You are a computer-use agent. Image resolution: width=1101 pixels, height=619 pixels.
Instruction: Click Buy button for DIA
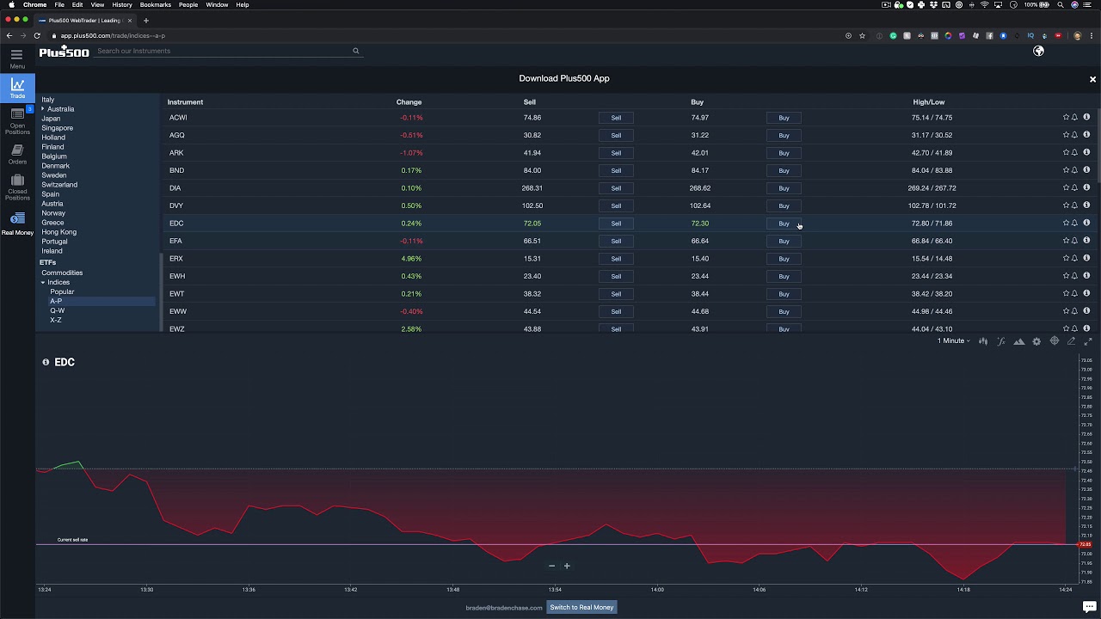[x=784, y=187]
